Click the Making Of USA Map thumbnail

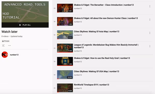tap(65, 75)
